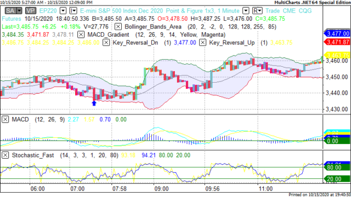Open the dropdown arrow next to SA

coord(19,11)
